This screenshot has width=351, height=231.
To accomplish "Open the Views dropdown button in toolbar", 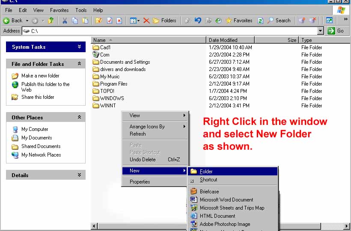I will [134, 21].
